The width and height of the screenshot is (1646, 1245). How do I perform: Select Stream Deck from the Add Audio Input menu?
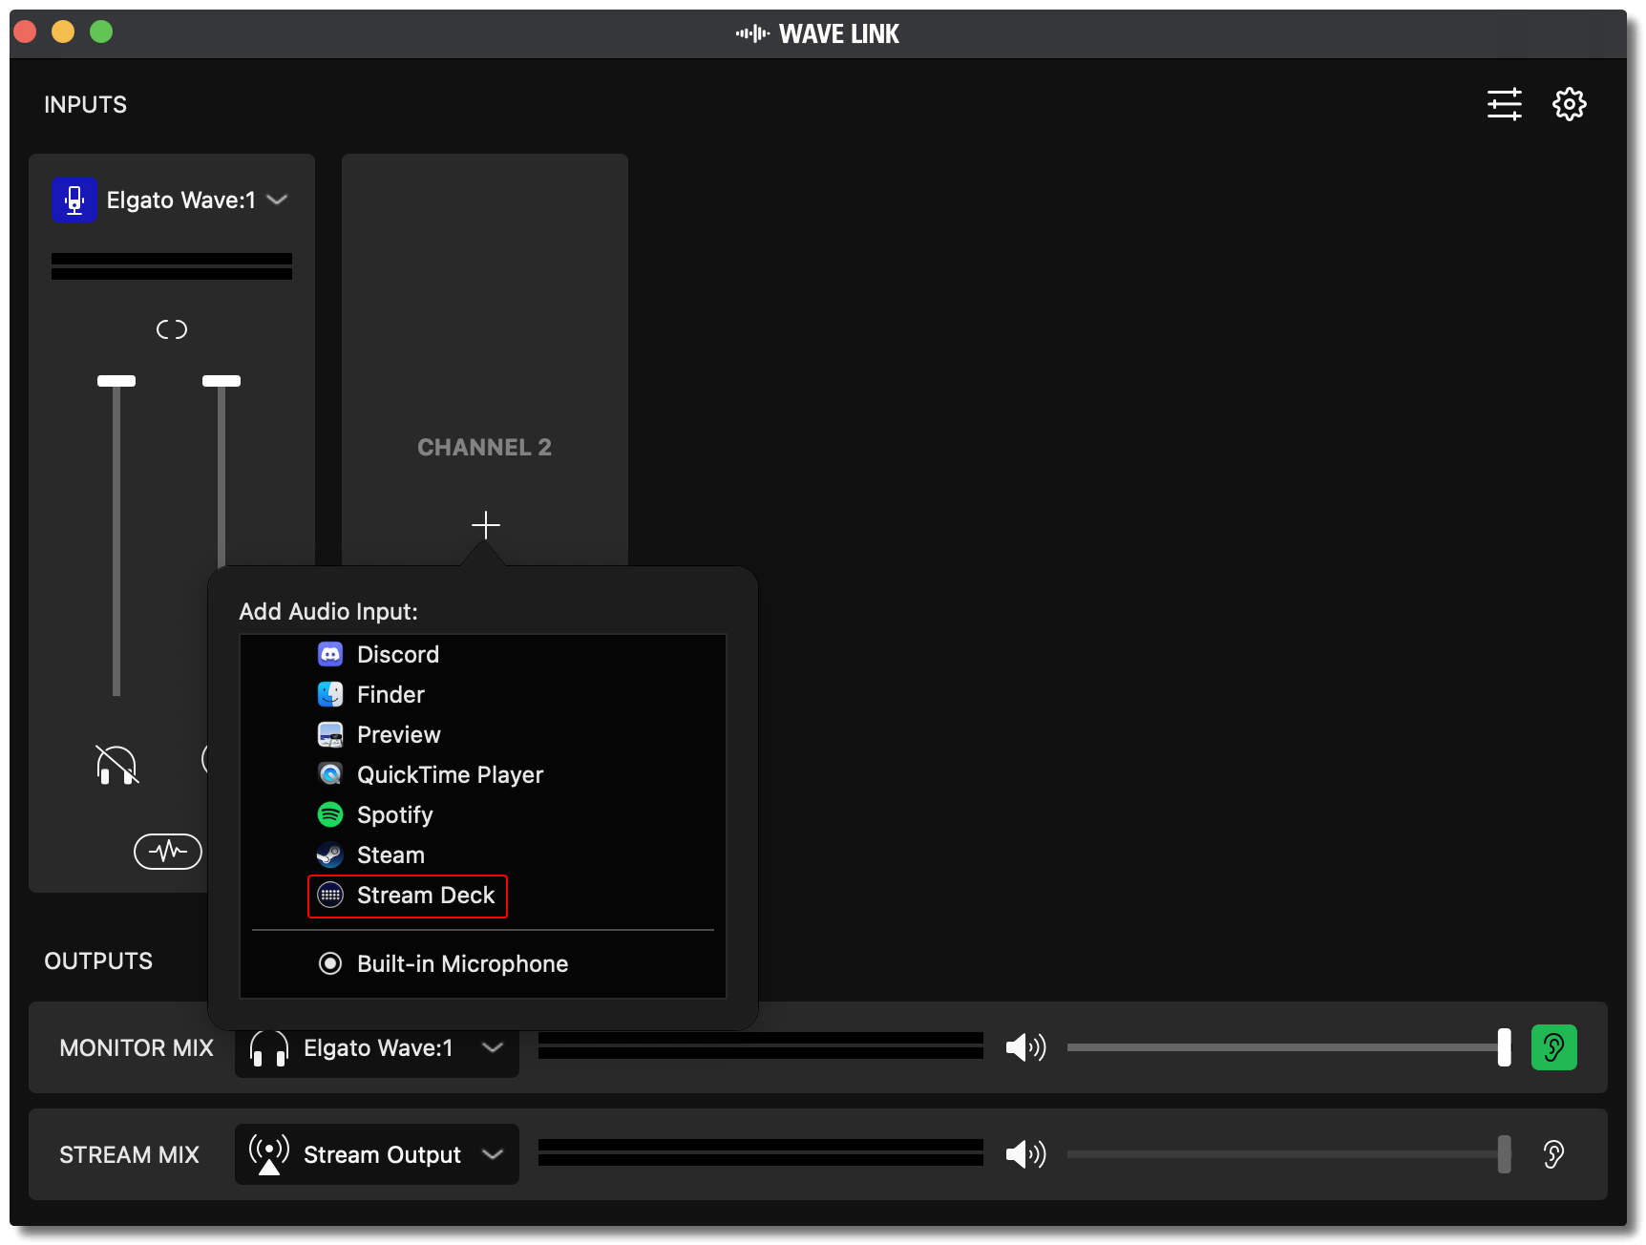pyautogui.click(x=426, y=896)
